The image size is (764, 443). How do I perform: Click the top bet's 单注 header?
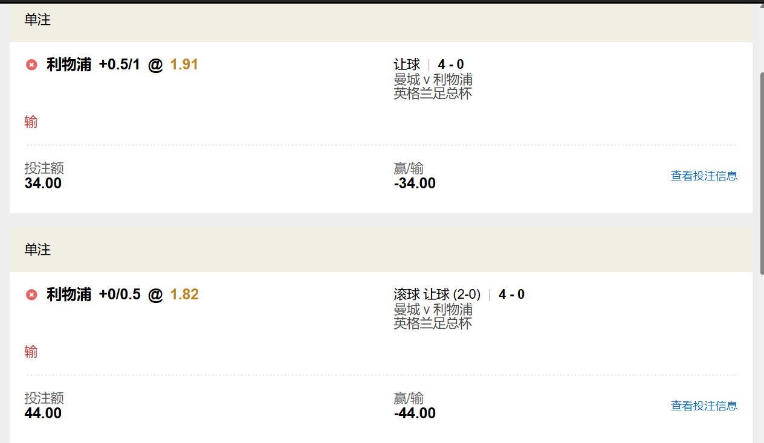[37, 20]
